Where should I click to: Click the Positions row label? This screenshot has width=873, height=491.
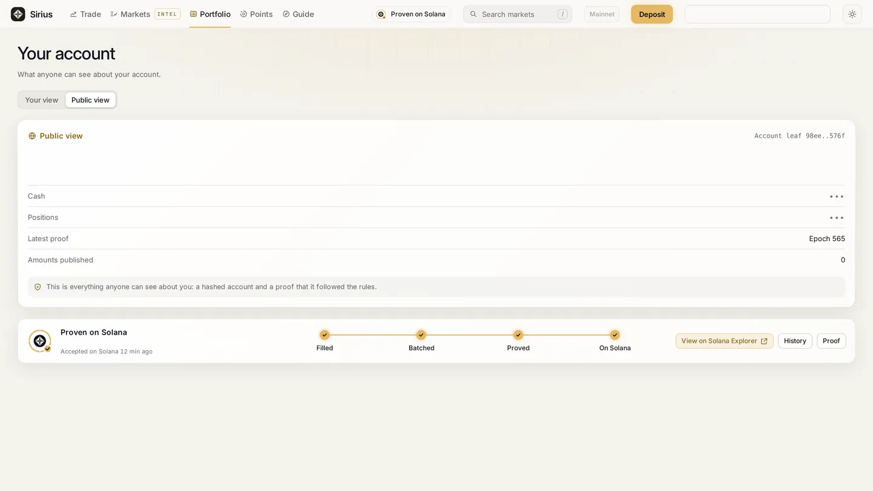tap(43, 218)
